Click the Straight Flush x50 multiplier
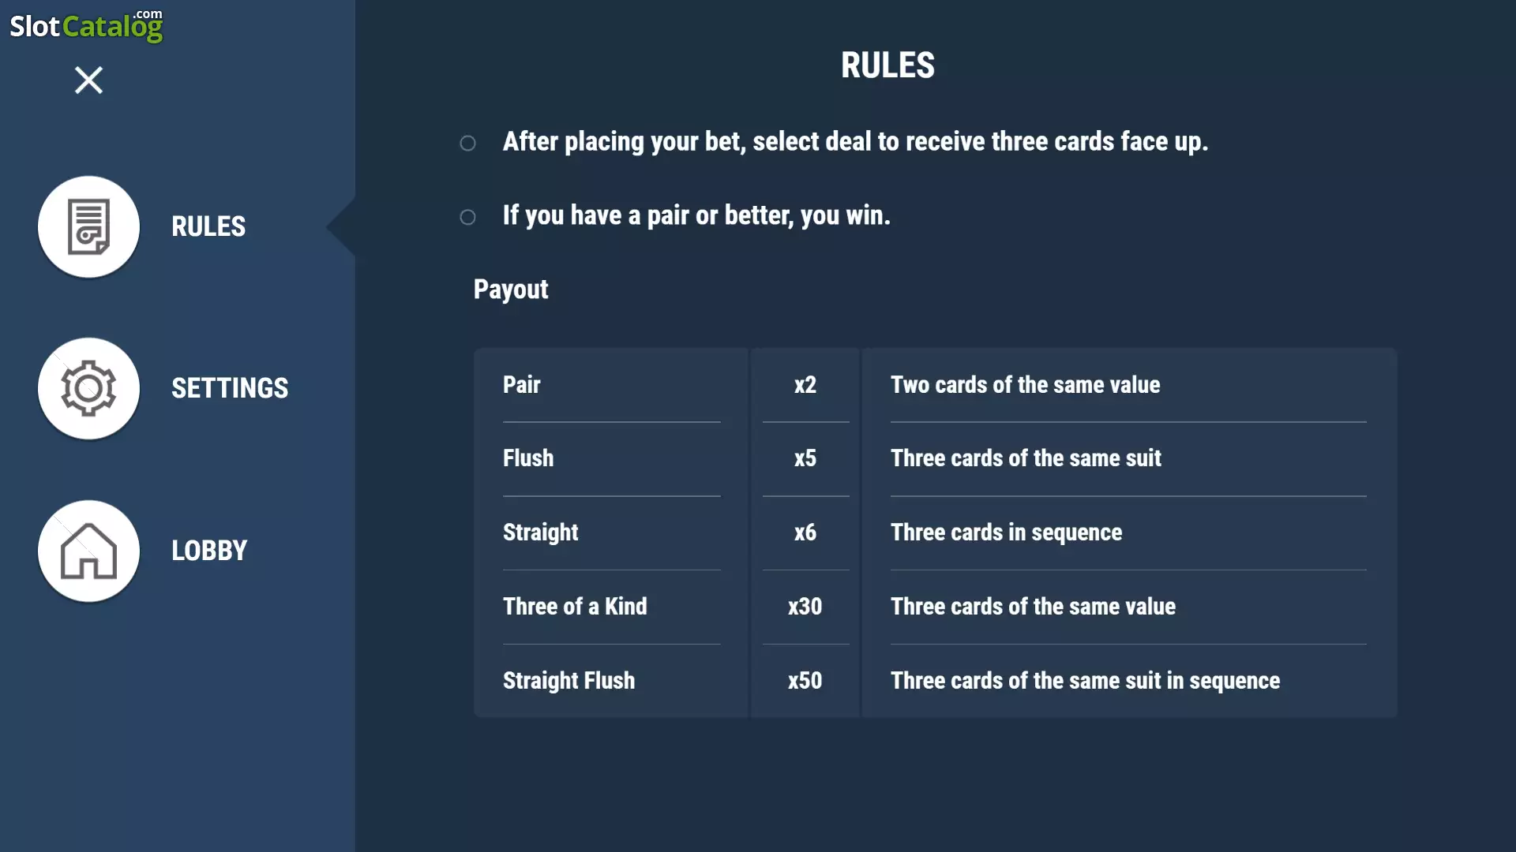 click(x=805, y=681)
